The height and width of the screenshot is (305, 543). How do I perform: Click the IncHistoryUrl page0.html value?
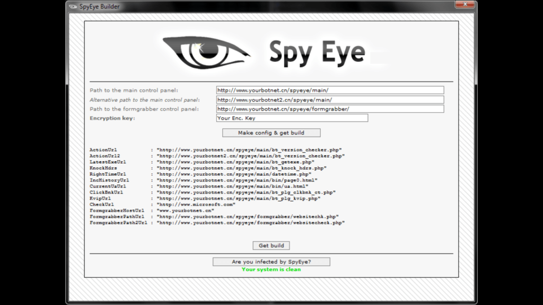pos(237,180)
